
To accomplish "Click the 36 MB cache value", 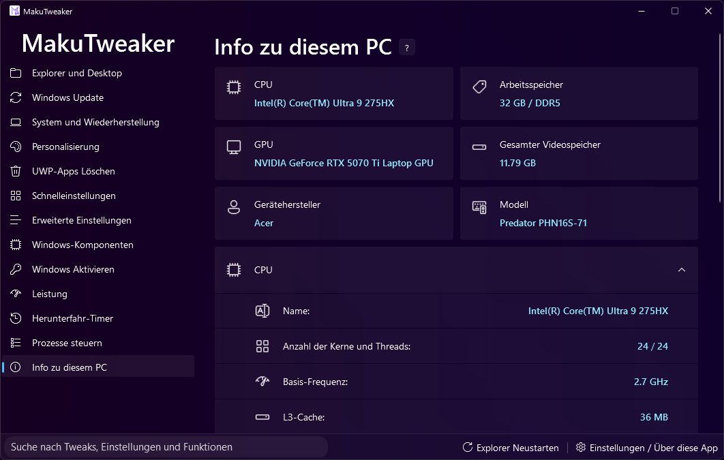I will coord(654,417).
